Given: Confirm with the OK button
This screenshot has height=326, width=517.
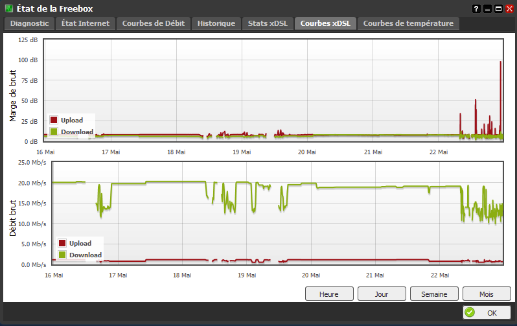Looking at the screenshot, I should [x=487, y=312].
